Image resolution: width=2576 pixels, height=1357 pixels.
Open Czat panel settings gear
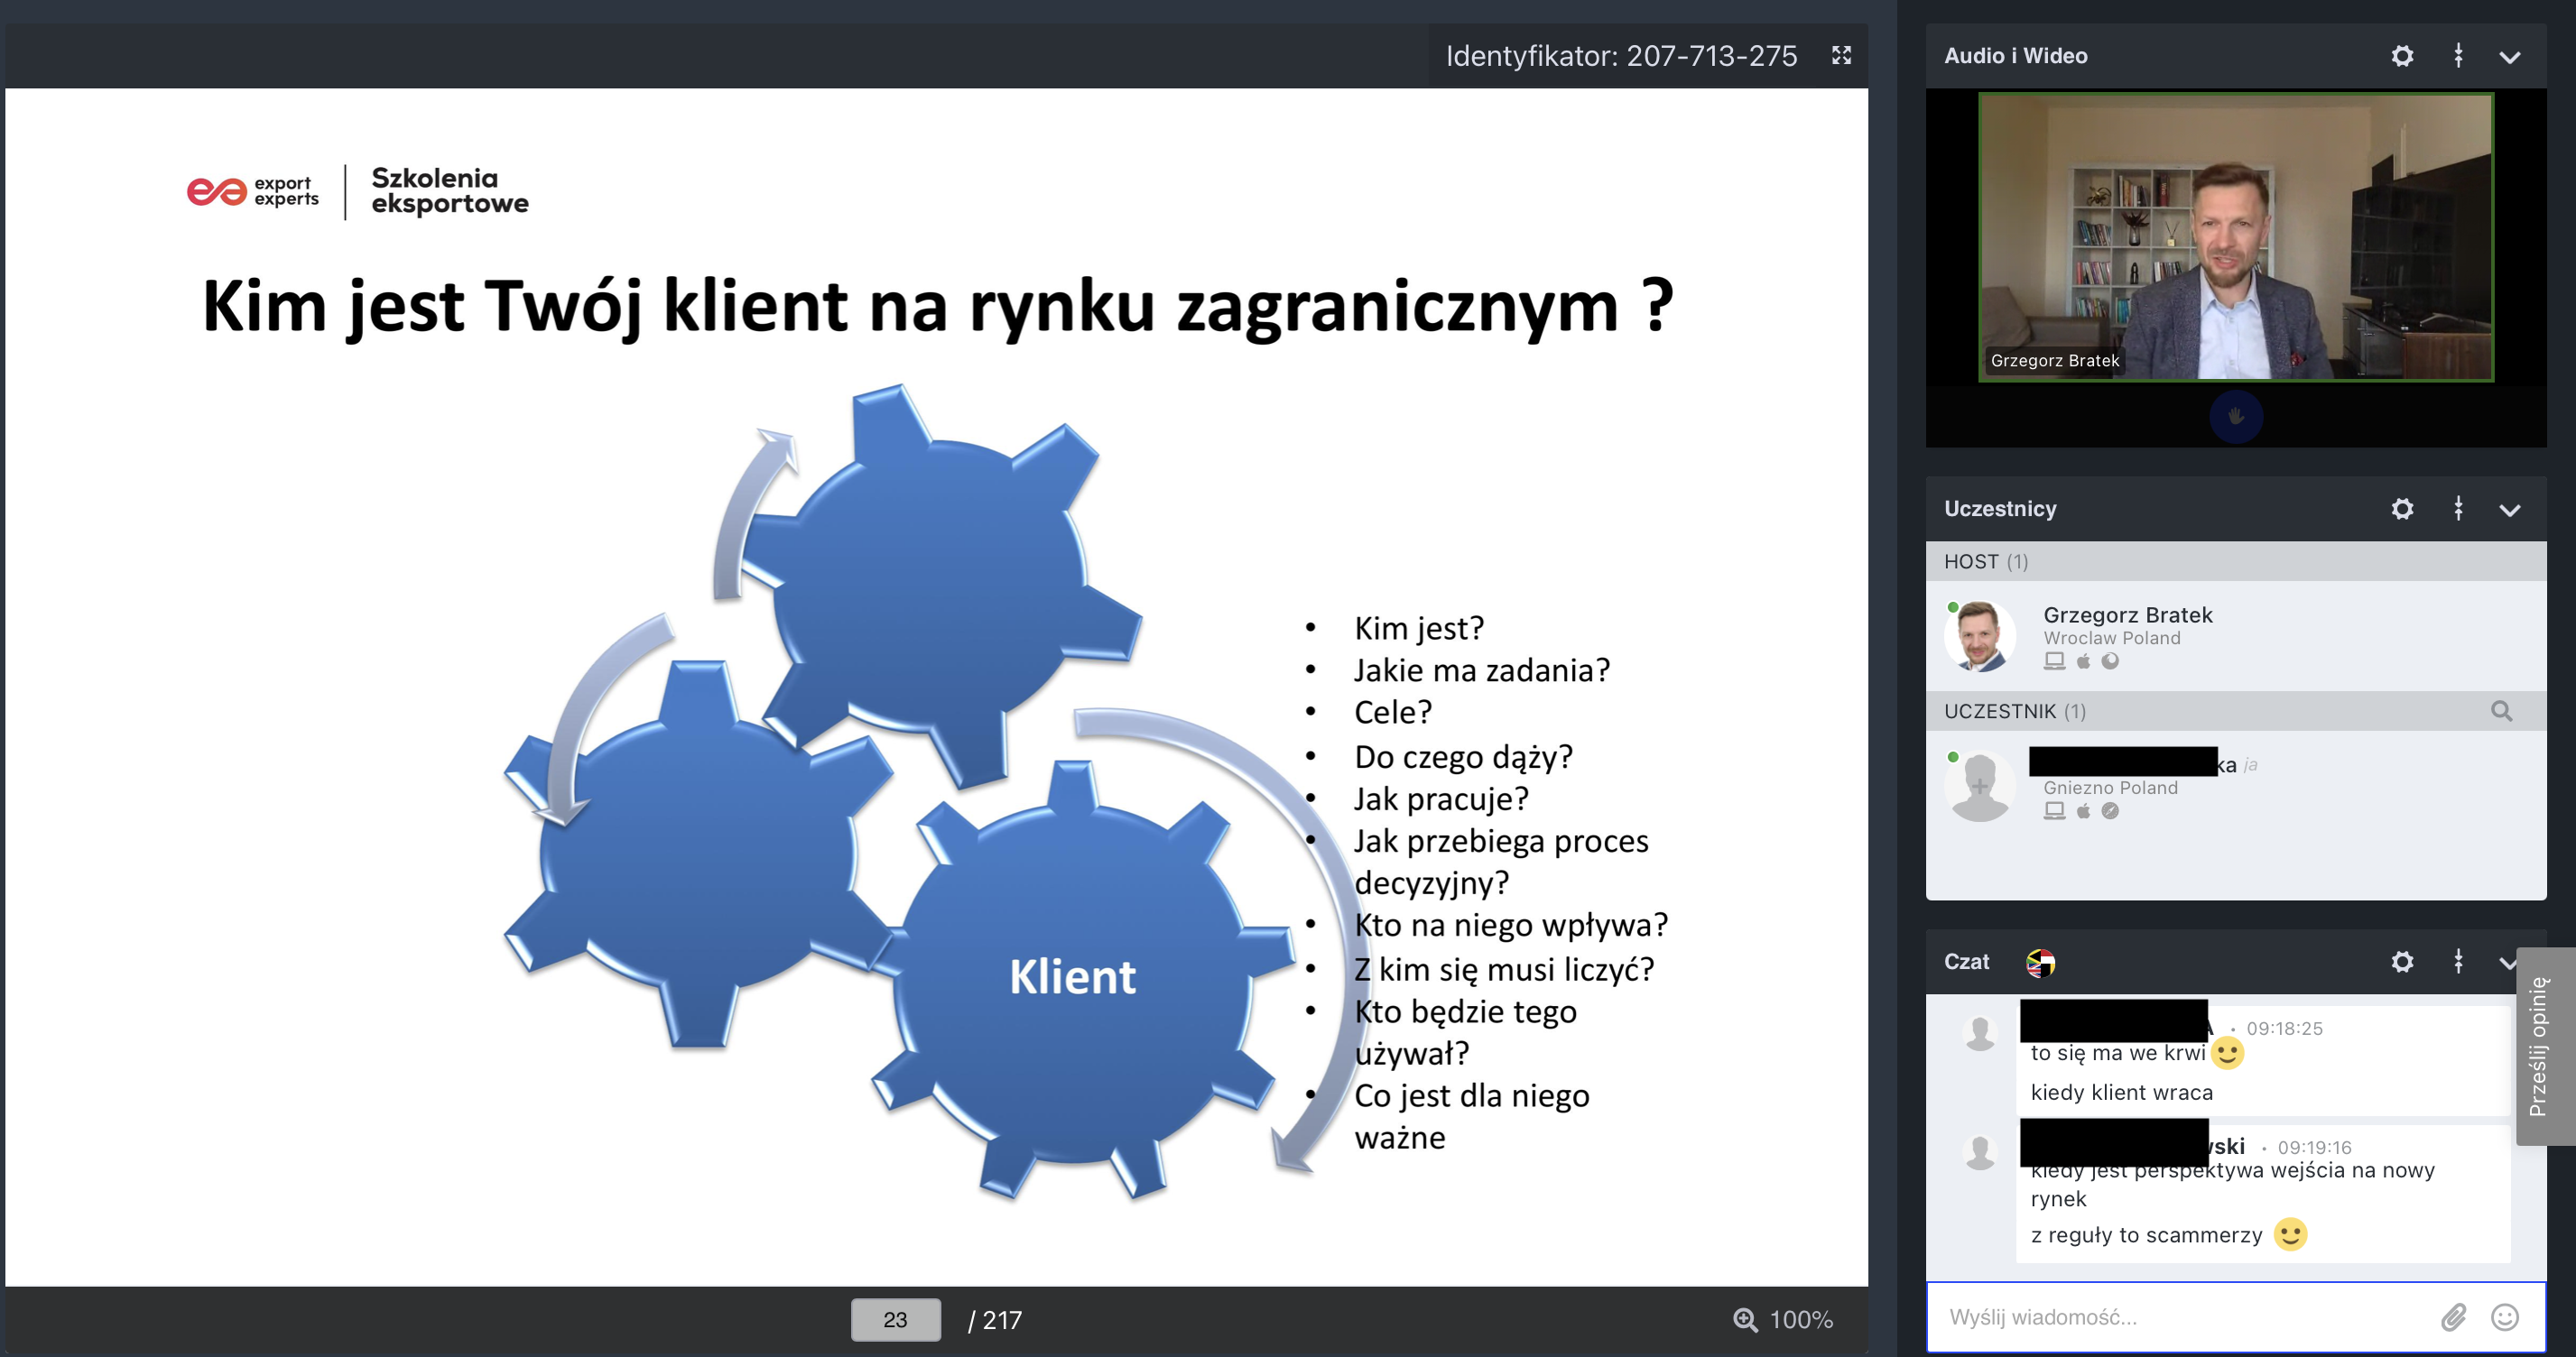(2402, 962)
